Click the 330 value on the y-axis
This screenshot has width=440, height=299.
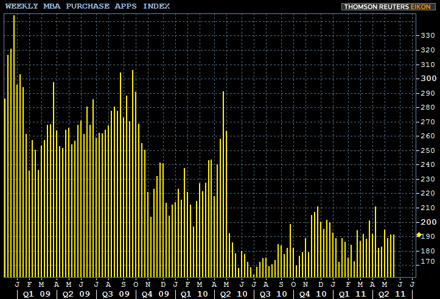(428, 35)
